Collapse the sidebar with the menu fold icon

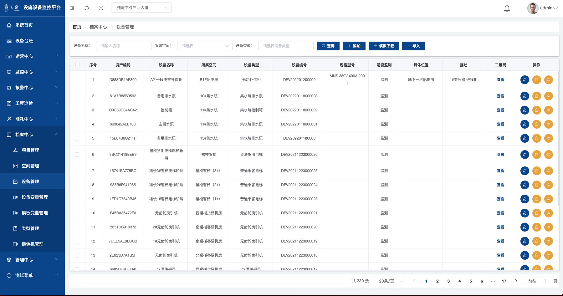pos(72,8)
